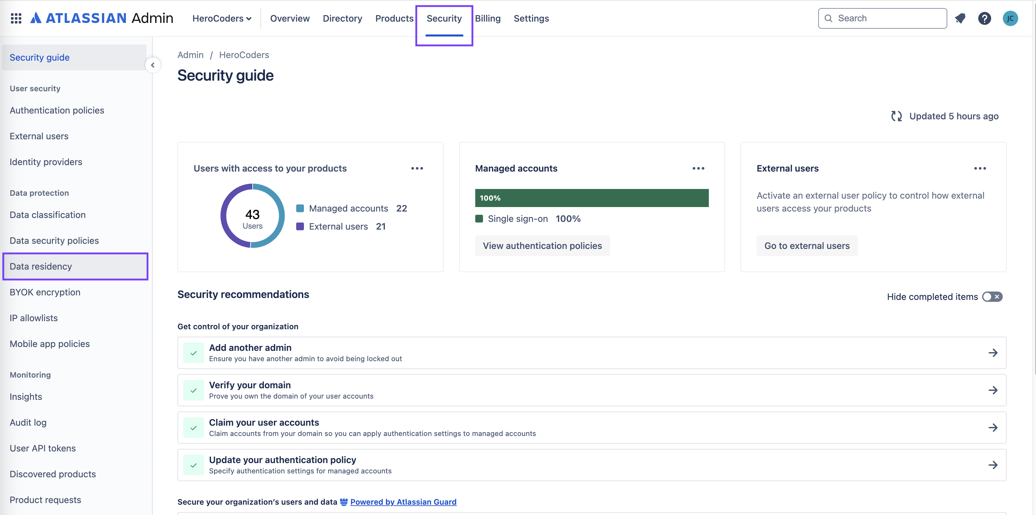Open more options on Managed accounts card
Viewport: 1036px width, 515px height.
[698, 168]
